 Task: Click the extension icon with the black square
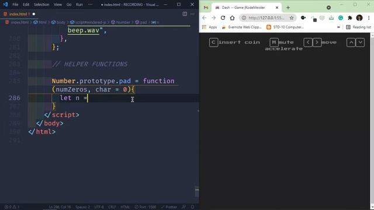(314, 19)
